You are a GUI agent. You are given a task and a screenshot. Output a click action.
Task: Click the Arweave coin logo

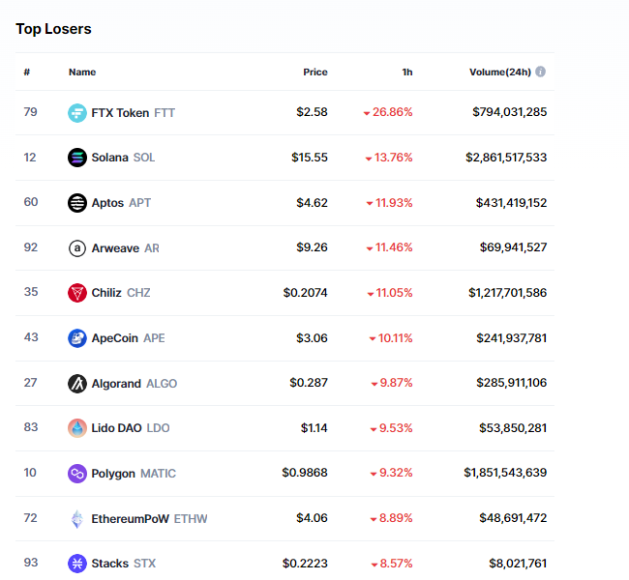[x=77, y=248]
